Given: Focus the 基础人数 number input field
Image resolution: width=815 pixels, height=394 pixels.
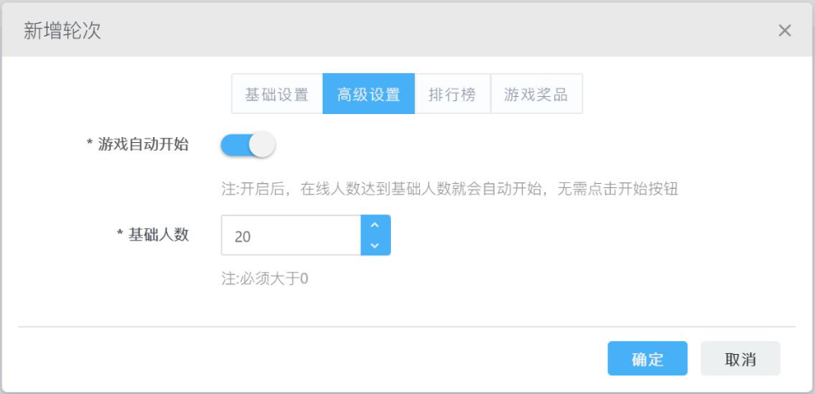Looking at the screenshot, I should pos(291,235).
